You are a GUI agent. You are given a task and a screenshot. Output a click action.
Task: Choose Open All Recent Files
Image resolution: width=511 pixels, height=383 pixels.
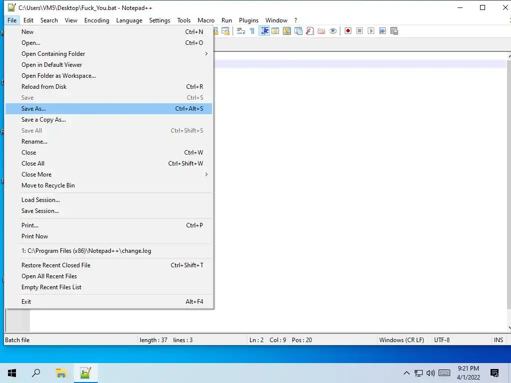108,276
